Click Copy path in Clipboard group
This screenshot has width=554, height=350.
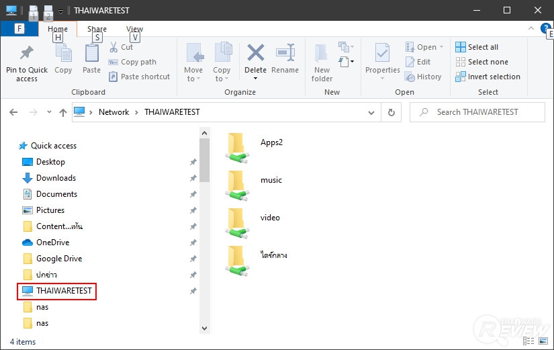[132, 62]
